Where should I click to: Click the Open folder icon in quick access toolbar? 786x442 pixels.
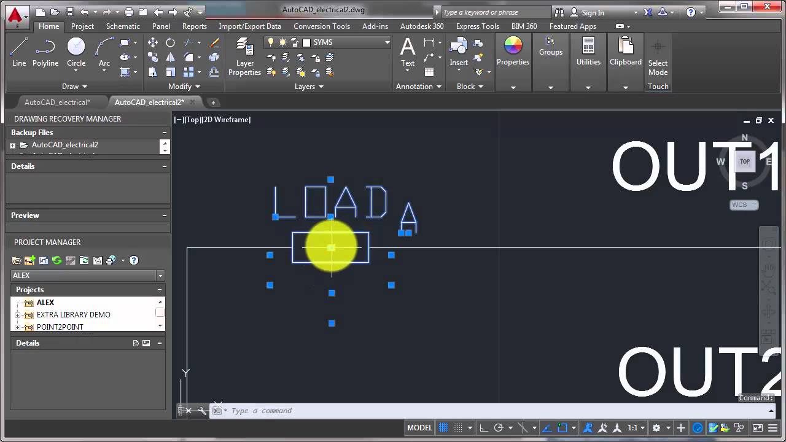[x=55, y=12]
